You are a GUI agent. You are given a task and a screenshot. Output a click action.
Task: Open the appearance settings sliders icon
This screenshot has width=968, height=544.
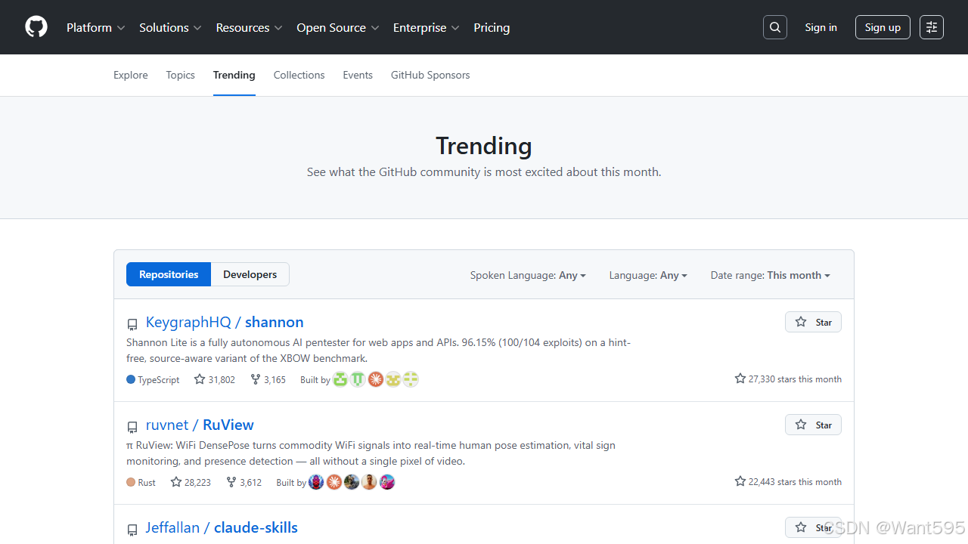pos(932,27)
